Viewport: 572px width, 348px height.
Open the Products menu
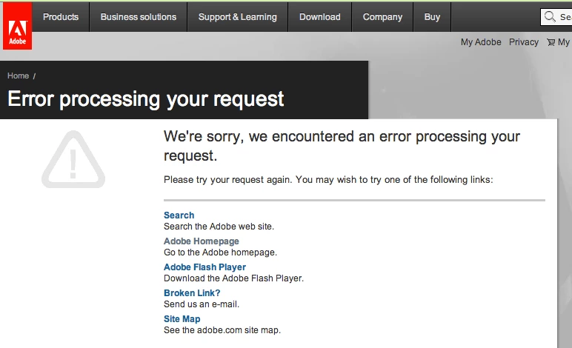pos(61,17)
